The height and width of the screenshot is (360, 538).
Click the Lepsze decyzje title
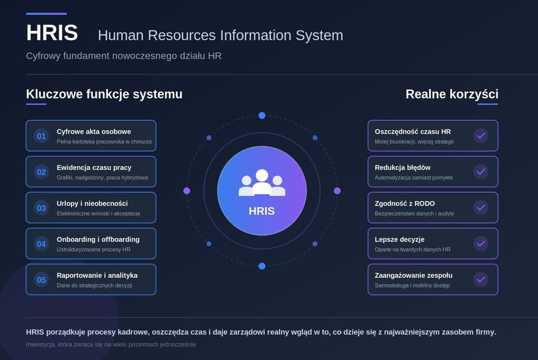tap(400, 239)
